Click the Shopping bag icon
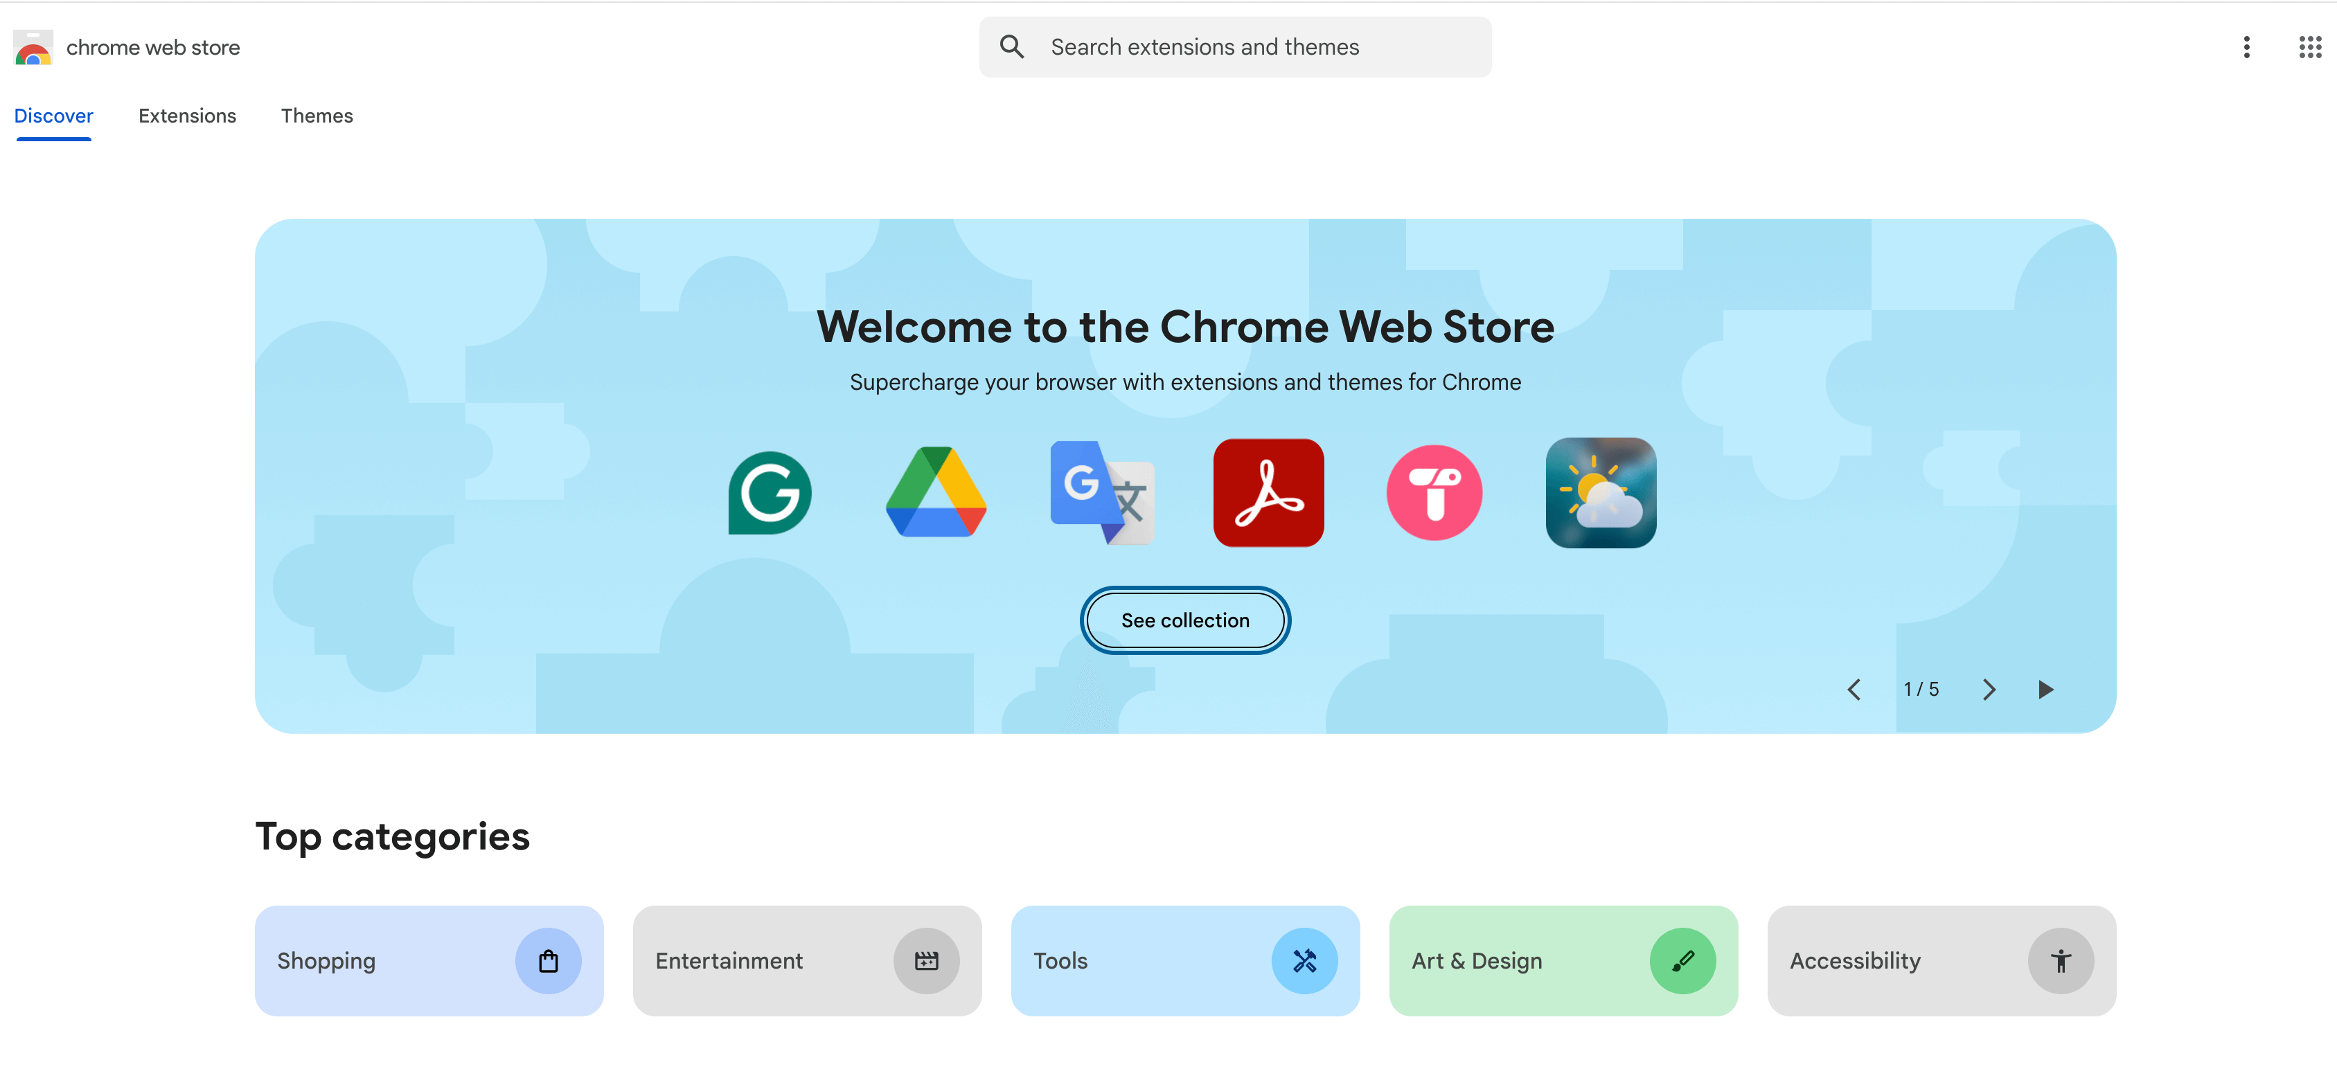 [x=548, y=961]
